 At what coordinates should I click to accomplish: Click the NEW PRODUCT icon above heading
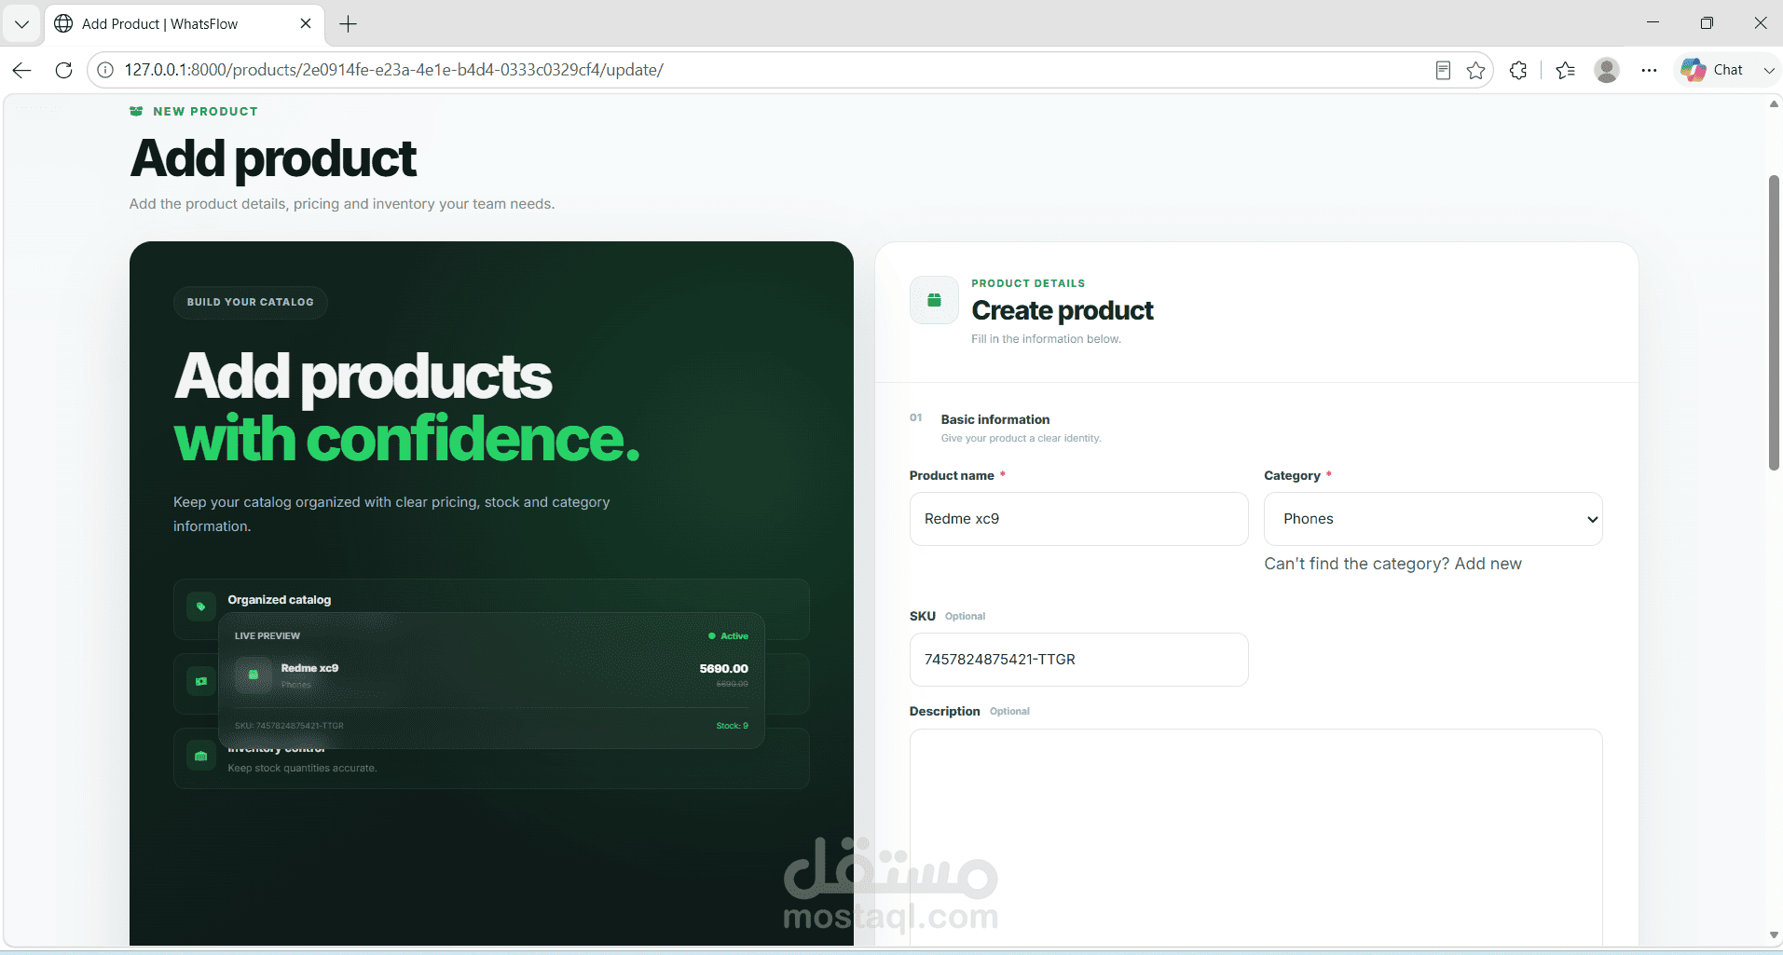[136, 111]
